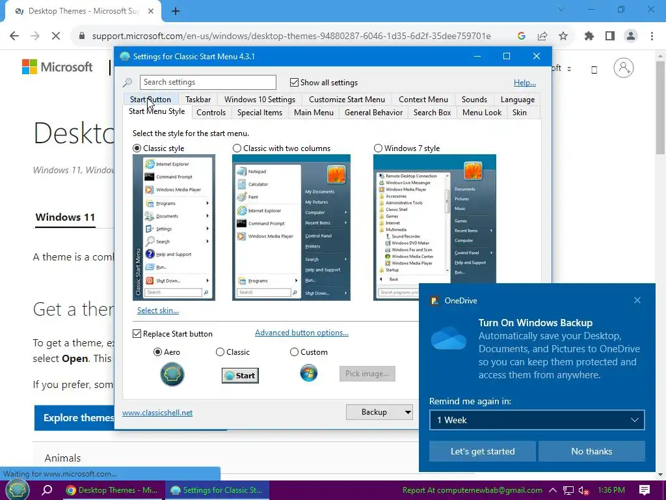Viewport: 666px width, 500px height.
Task: Switch to Context Menu tab
Action: coord(423,100)
